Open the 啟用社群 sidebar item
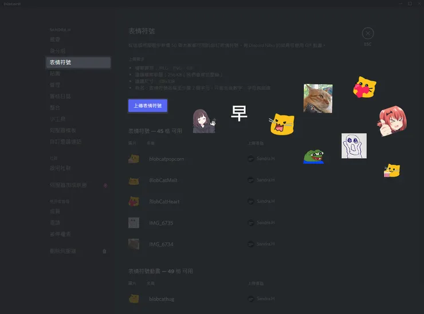The image size is (424, 314). point(60,168)
